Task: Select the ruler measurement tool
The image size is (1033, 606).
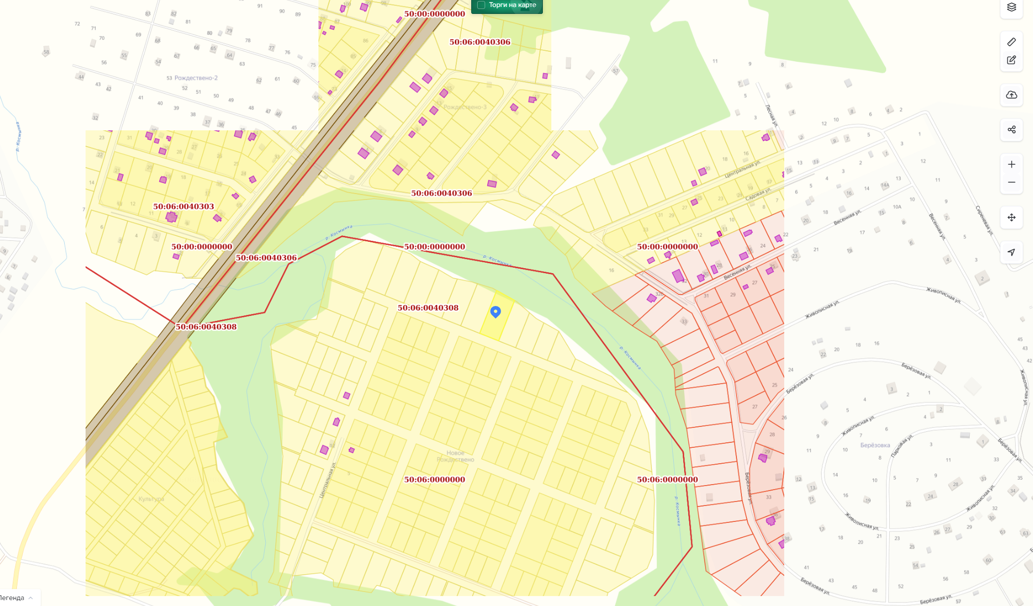Action: click(x=1011, y=42)
